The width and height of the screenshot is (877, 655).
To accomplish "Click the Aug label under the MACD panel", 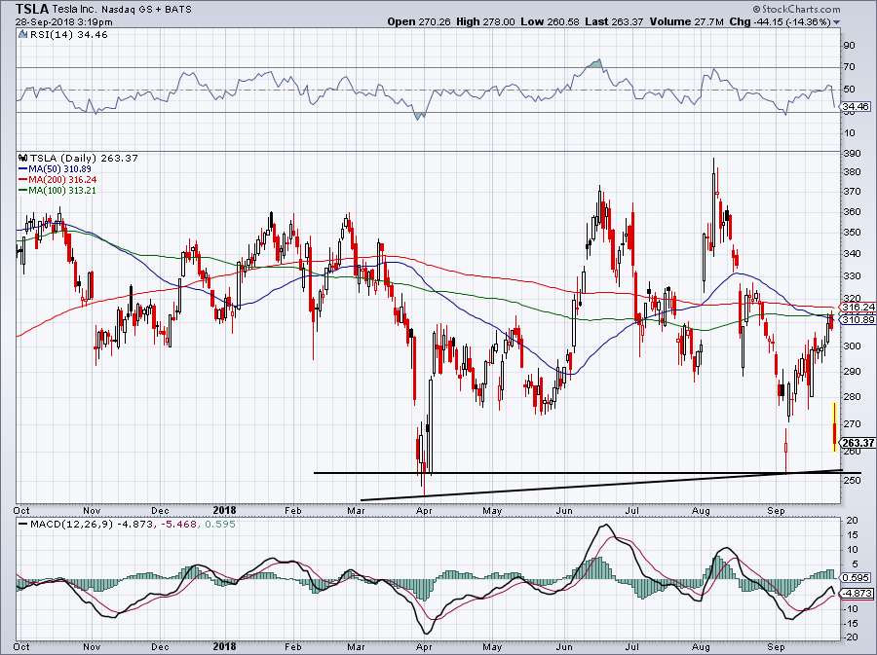I will [x=701, y=646].
